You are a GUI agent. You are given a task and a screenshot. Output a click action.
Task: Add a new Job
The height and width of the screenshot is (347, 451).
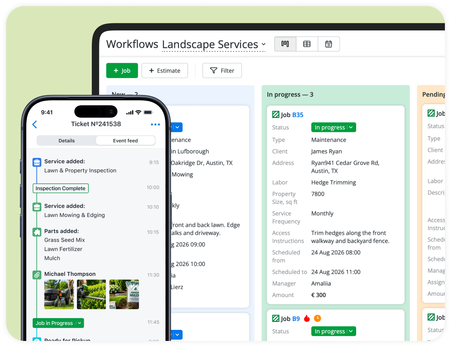pyautogui.click(x=122, y=70)
